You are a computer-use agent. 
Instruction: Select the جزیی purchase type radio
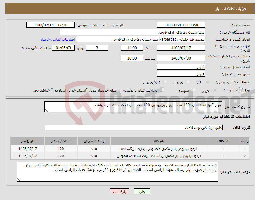pyautogui.click(x=215, y=90)
